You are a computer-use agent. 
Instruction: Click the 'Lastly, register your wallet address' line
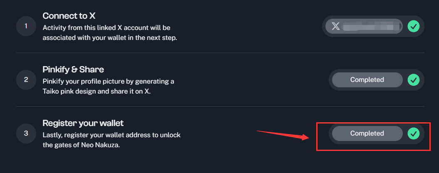[112, 135]
